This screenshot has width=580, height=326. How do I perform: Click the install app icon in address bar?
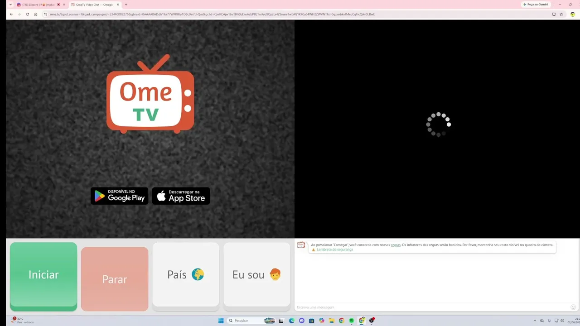554,14
